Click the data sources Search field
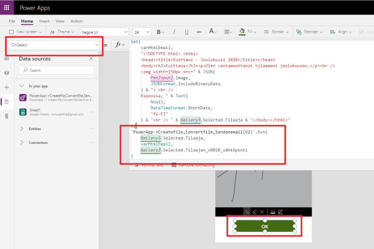Screen dimensions: 374x249 tap(57, 70)
